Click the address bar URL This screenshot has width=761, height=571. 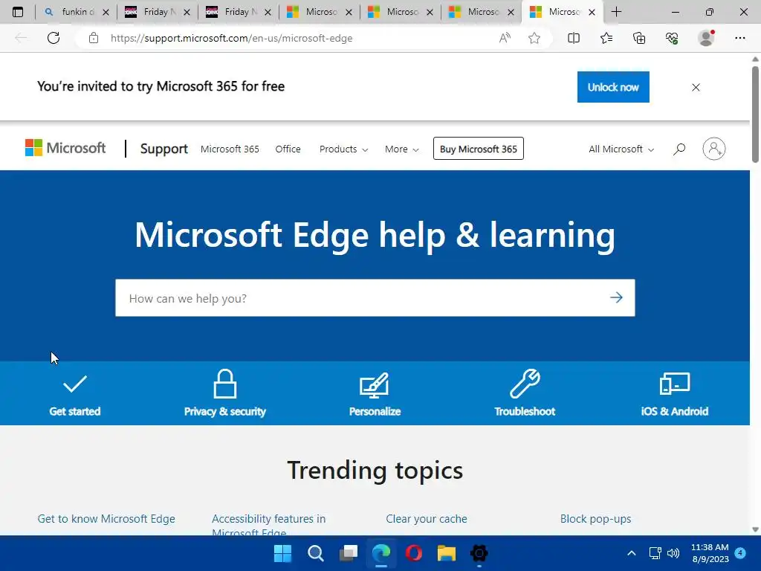[x=231, y=38]
